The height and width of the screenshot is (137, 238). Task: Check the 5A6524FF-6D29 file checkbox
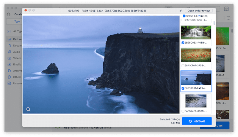(183, 111)
